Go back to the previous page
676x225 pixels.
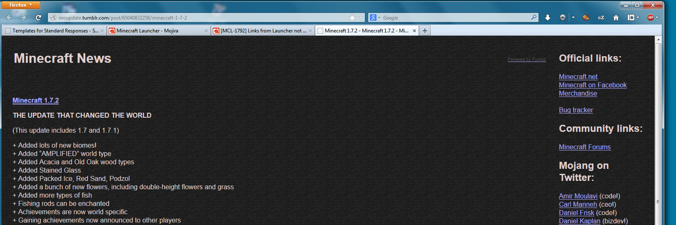(x=9, y=17)
